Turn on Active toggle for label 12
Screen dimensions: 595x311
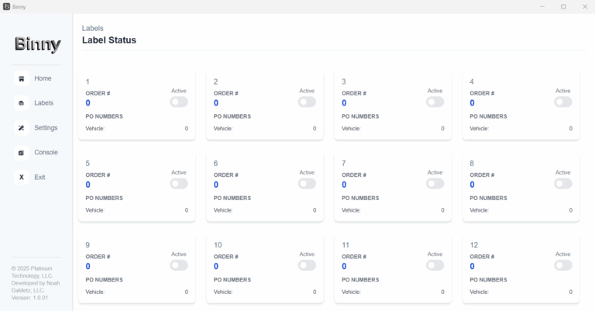[x=563, y=265]
